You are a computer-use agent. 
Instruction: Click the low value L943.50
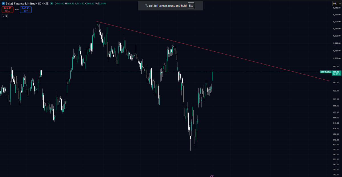pos(80,3)
